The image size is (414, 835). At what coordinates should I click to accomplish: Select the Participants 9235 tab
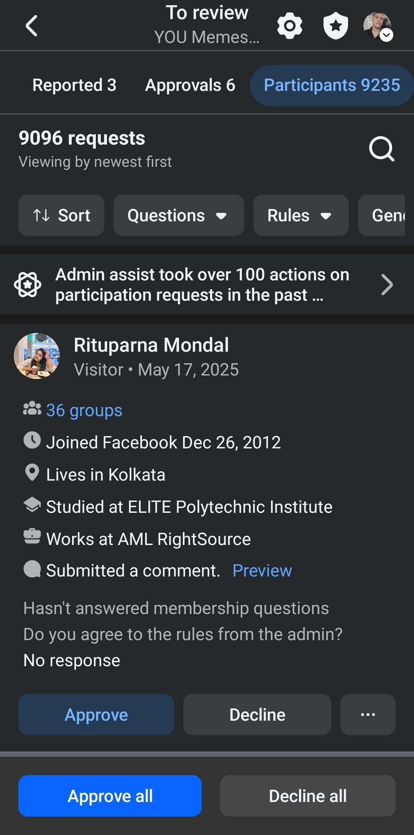coord(332,85)
